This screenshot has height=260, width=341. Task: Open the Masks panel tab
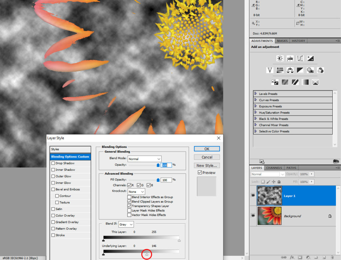tap(282, 41)
